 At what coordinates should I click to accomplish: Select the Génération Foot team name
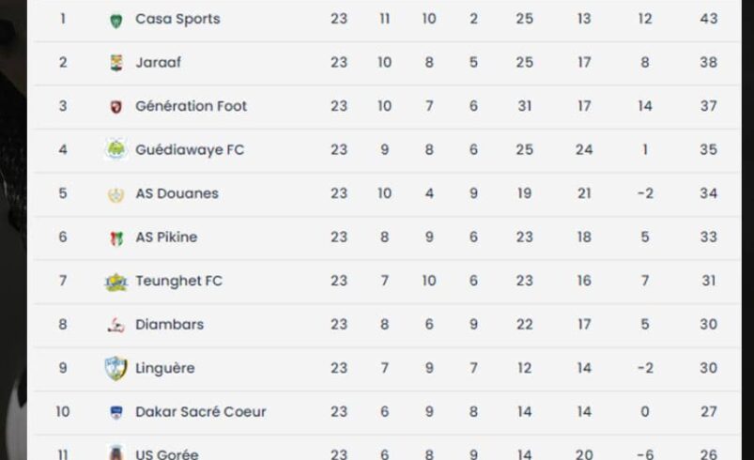coord(191,106)
